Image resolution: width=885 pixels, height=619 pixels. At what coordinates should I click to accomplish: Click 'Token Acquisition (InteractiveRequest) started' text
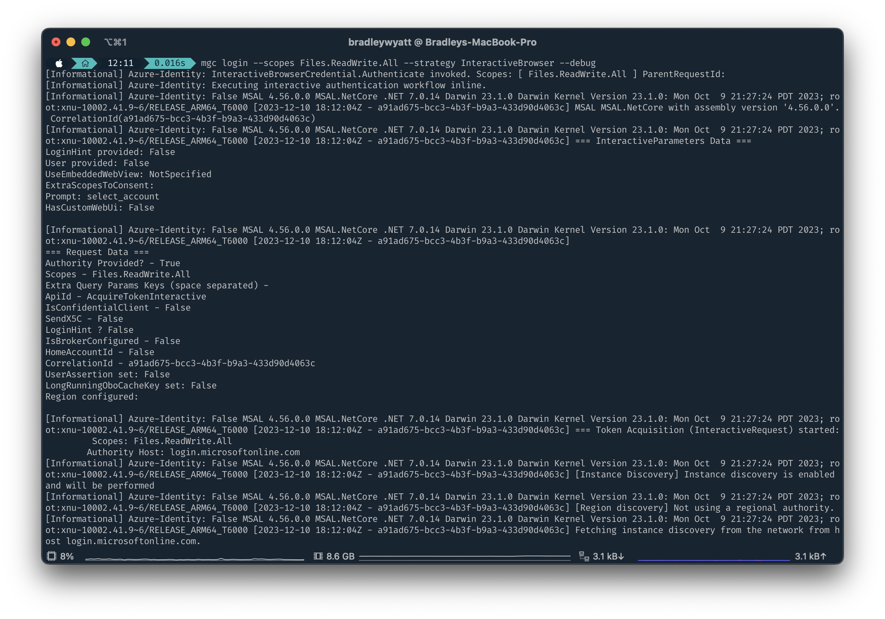(717, 430)
